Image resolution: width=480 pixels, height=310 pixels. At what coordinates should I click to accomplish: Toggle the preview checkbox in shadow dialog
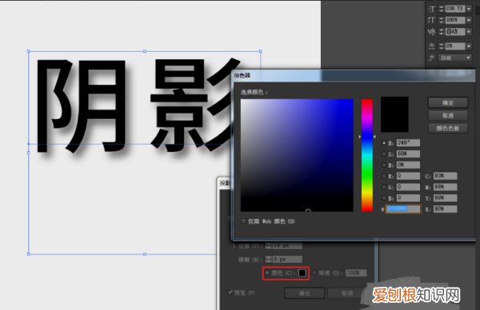(230, 292)
